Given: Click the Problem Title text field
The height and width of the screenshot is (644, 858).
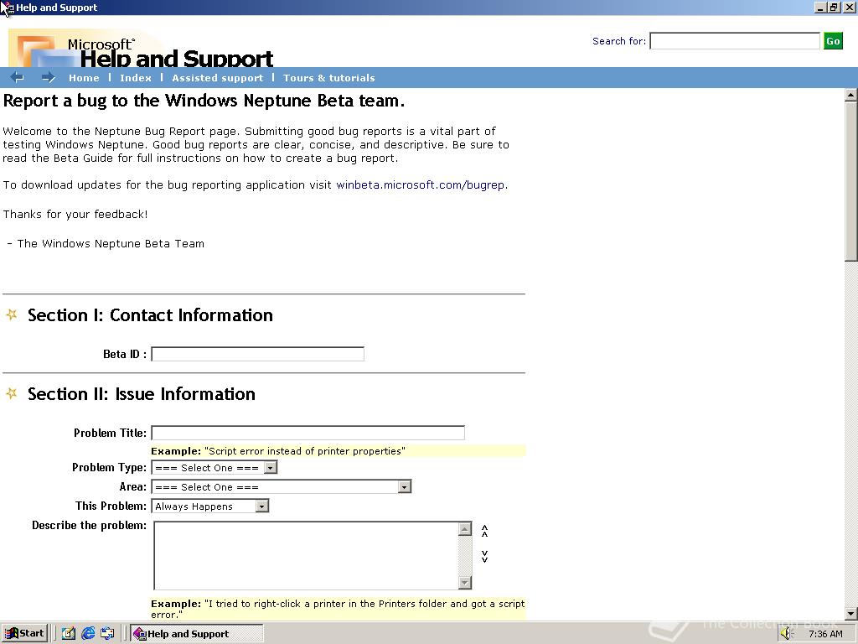Looking at the screenshot, I should 308,433.
